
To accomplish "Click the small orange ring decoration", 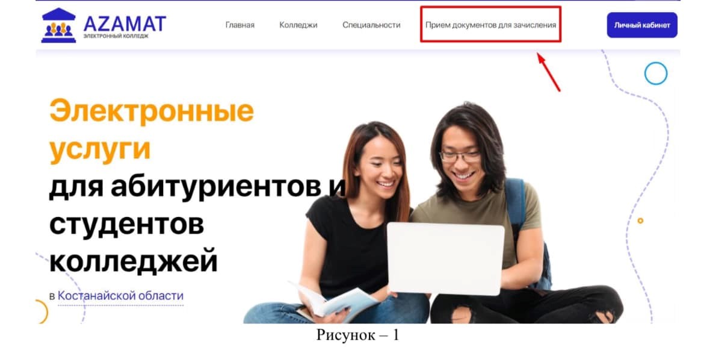I will click(x=641, y=220).
